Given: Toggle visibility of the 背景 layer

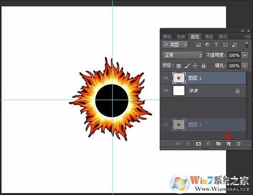Looking at the screenshot, I should point(166,91).
